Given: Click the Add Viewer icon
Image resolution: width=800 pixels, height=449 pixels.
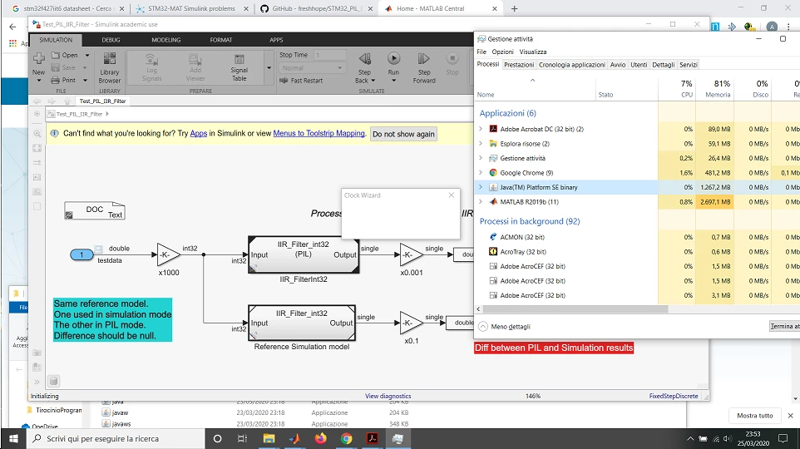Looking at the screenshot, I should (195, 68).
